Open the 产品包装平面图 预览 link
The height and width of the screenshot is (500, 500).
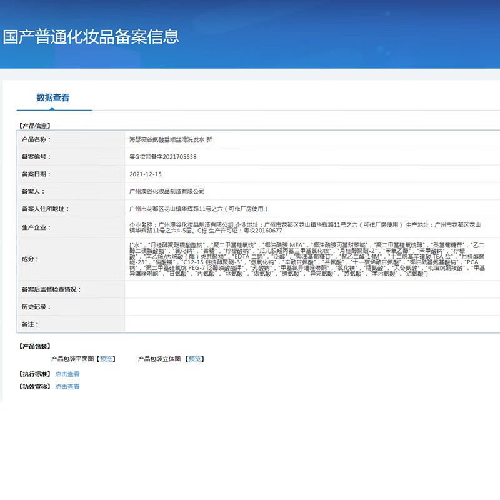tap(107, 359)
